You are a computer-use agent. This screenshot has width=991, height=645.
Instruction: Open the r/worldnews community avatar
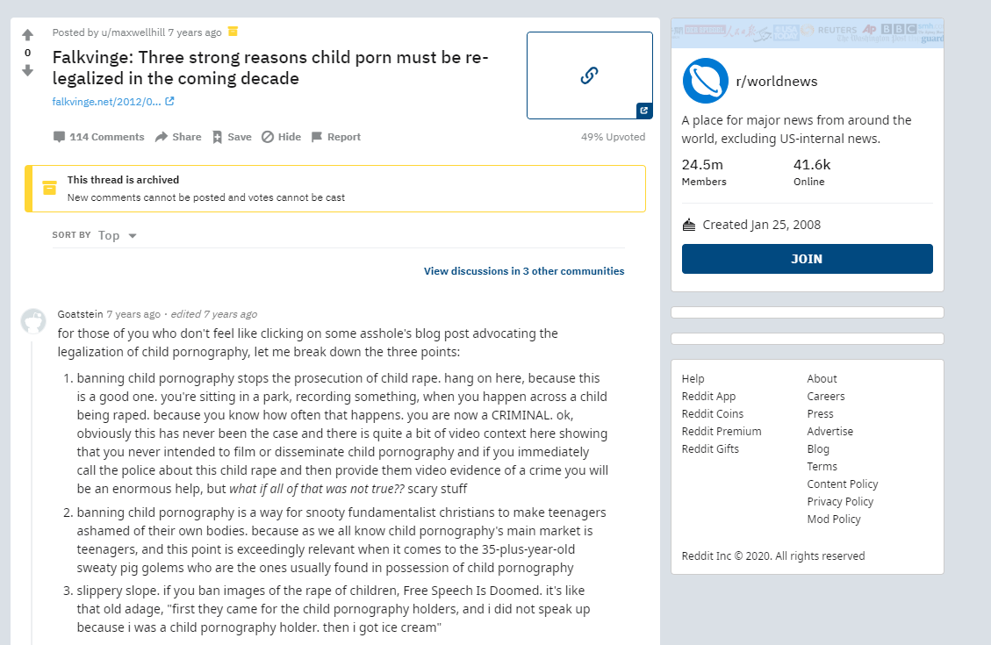(x=706, y=81)
